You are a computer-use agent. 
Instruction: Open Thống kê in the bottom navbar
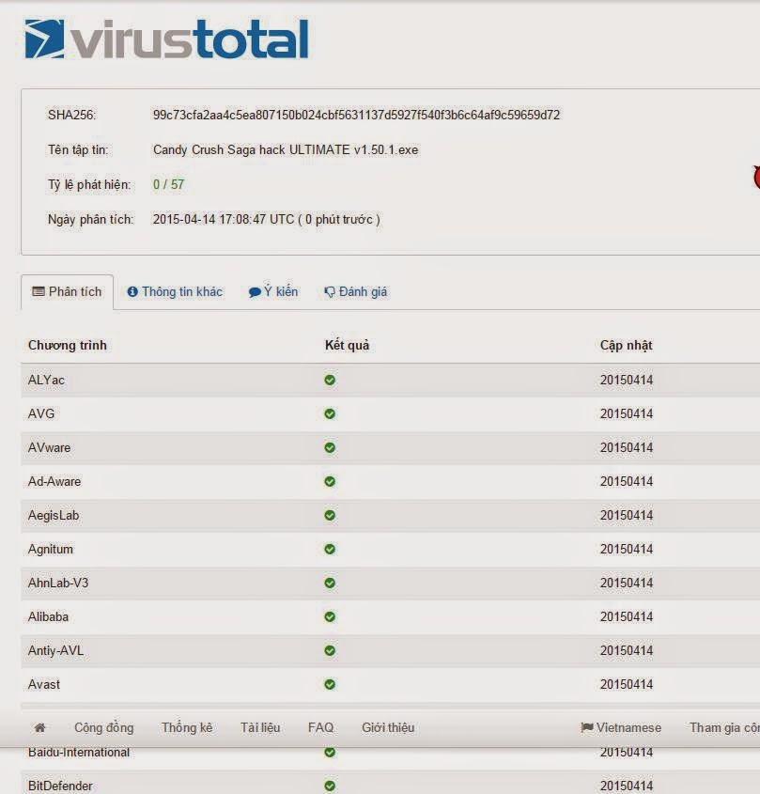(x=187, y=727)
